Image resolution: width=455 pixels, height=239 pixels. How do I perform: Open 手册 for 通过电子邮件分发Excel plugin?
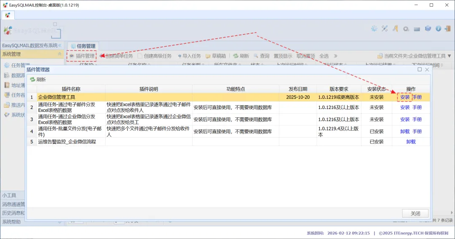(417, 107)
